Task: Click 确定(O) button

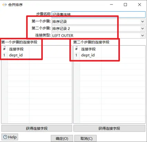Action: coord(62,139)
